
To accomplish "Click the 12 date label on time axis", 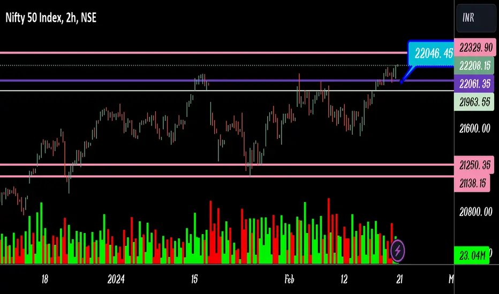I will pos(344,280).
